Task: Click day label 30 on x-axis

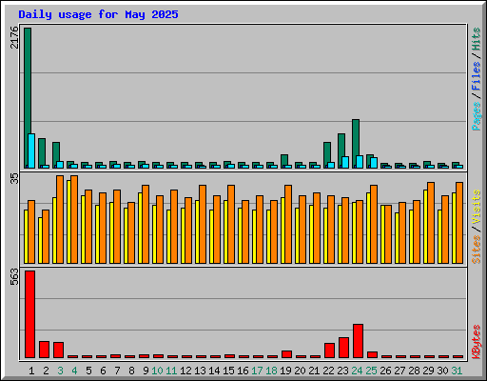Action: point(442,371)
